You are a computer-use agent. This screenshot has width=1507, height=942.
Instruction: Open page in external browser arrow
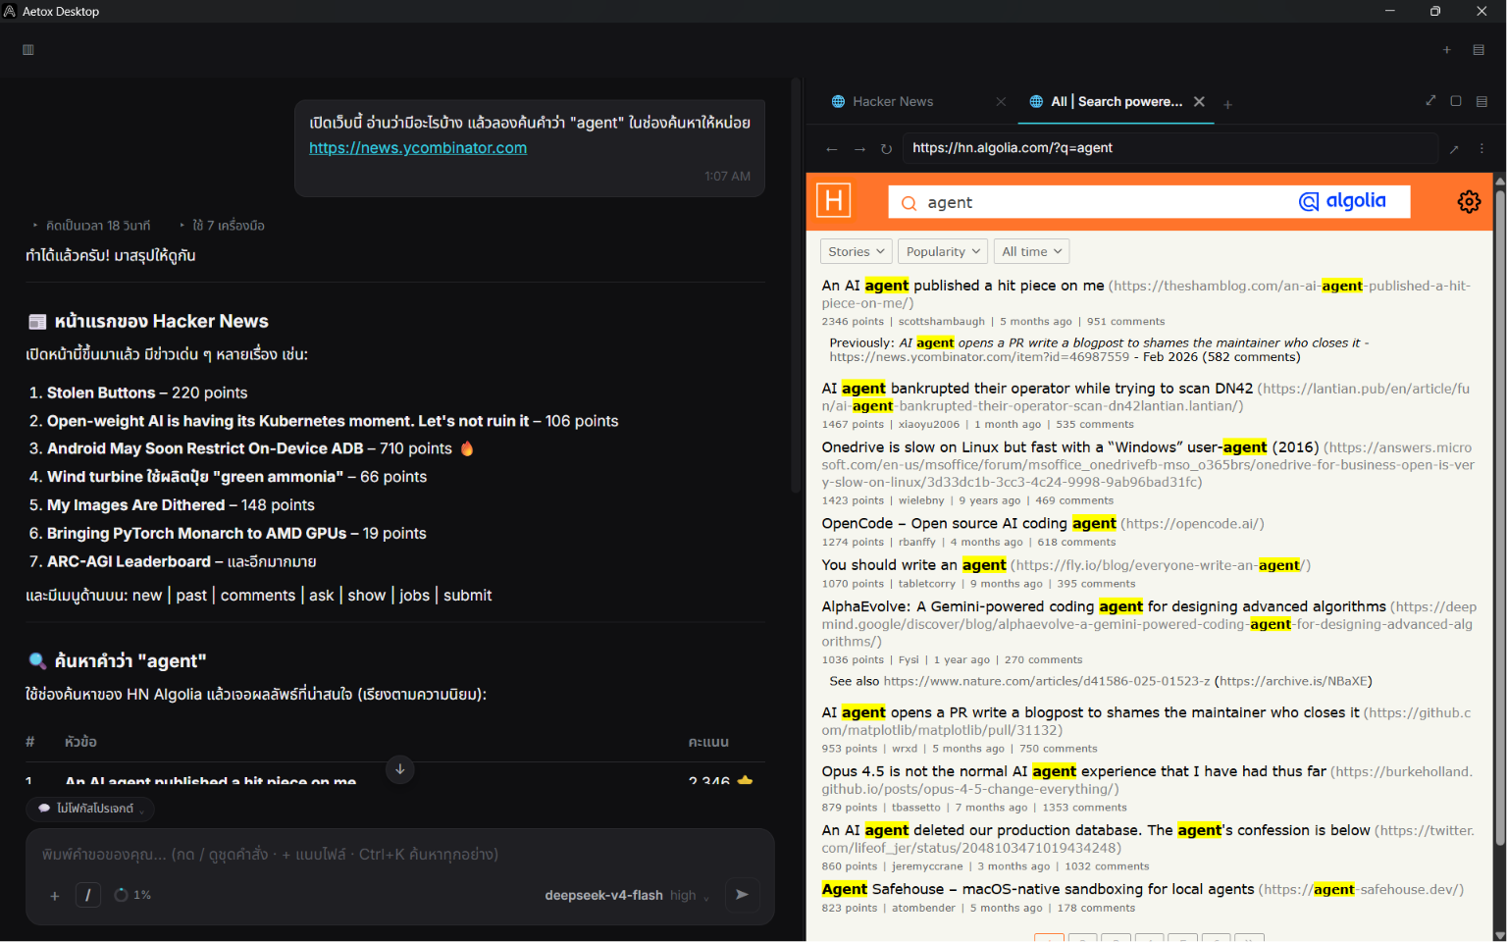point(1454,149)
